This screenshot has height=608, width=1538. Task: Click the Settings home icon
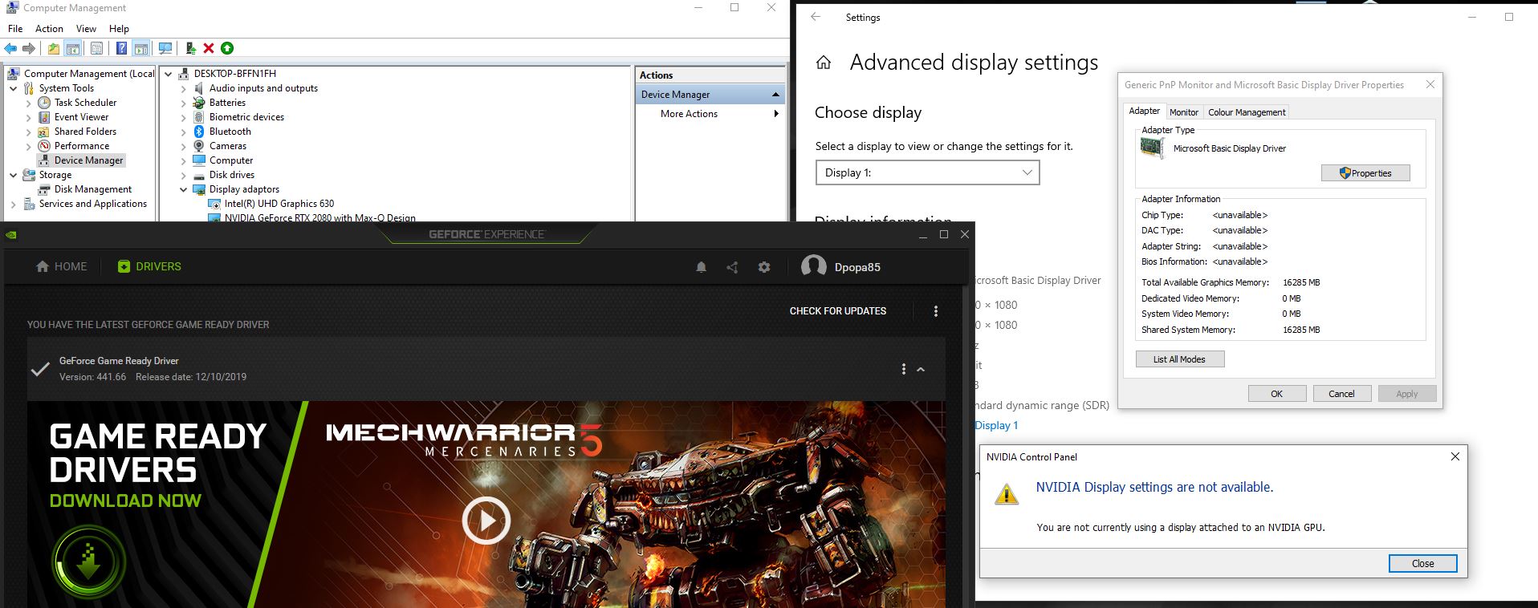(x=824, y=63)
